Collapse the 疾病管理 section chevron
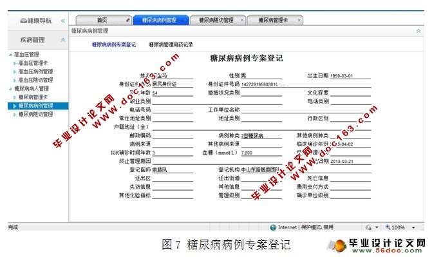 point(63,40)
